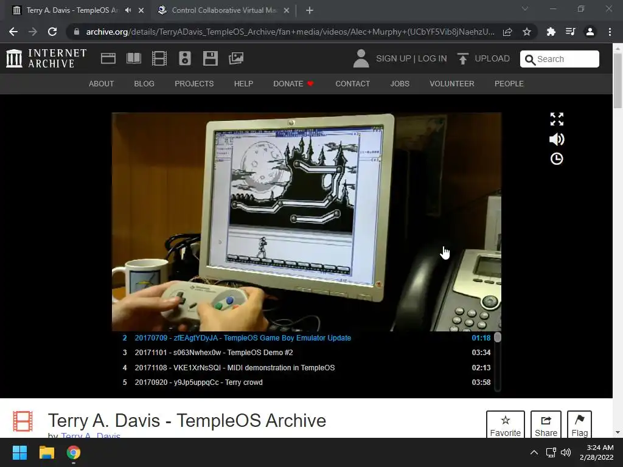
Task: Open the taskbar clock and date
Action: tap(596, 452)
